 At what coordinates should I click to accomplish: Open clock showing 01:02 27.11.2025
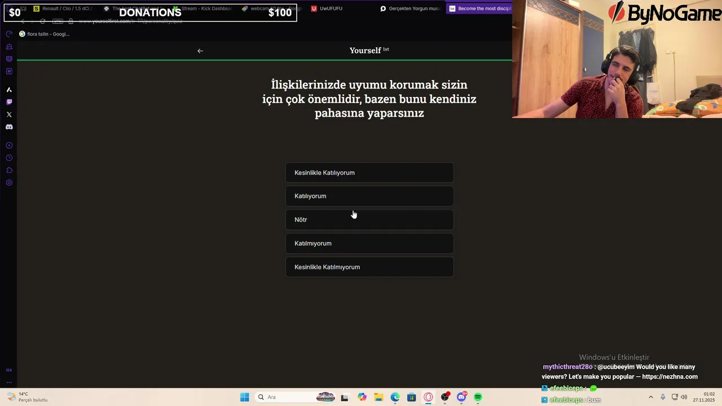tap(703, 397)
